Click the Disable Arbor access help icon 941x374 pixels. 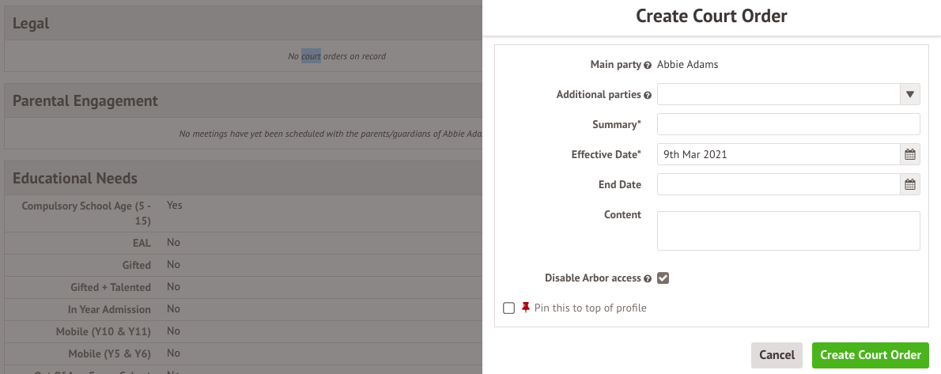(648, 278)
